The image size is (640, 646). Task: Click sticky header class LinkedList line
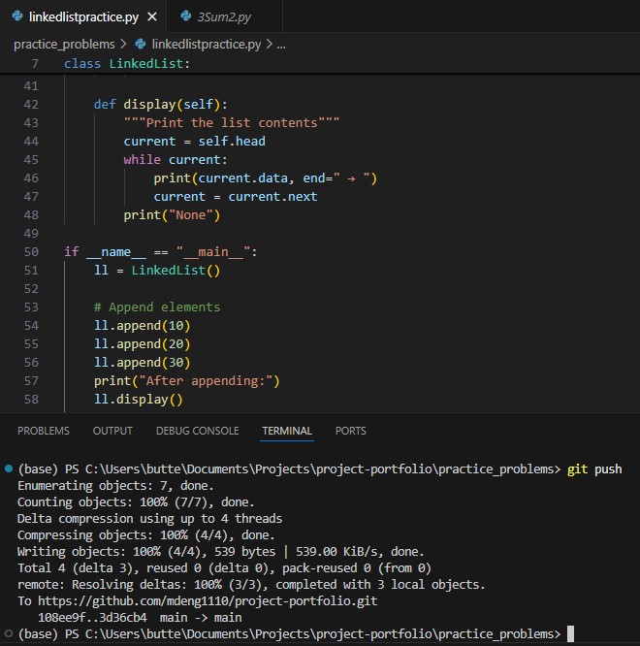tap(127, 63)
